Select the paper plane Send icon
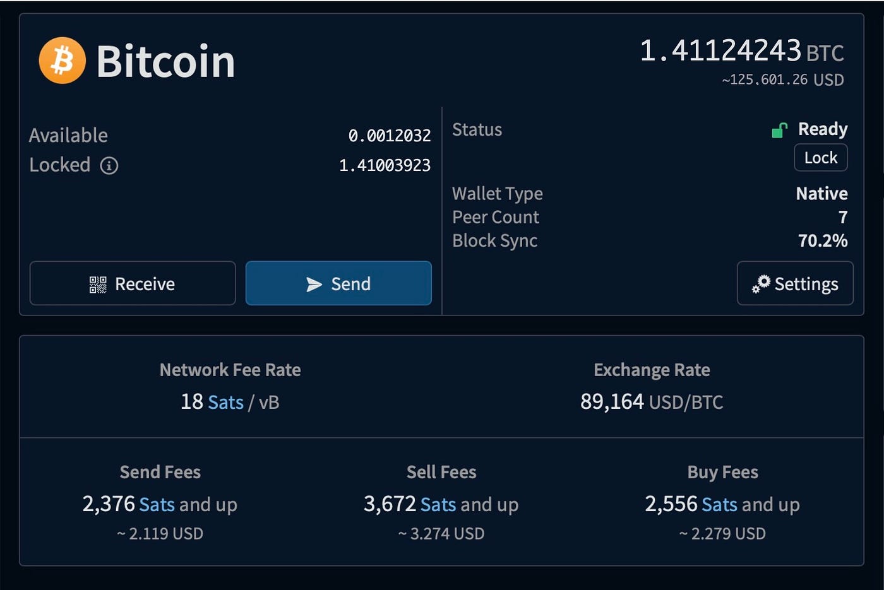Image resolution: width=884 pixels, height=590 pixels. pos(314,284)
